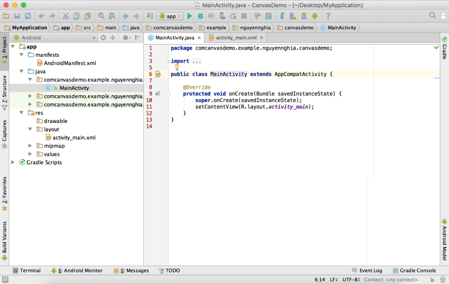Start debugging with the bug icon
The width and height of the screenshot is (449, 284).
click(x=201, y=16)
